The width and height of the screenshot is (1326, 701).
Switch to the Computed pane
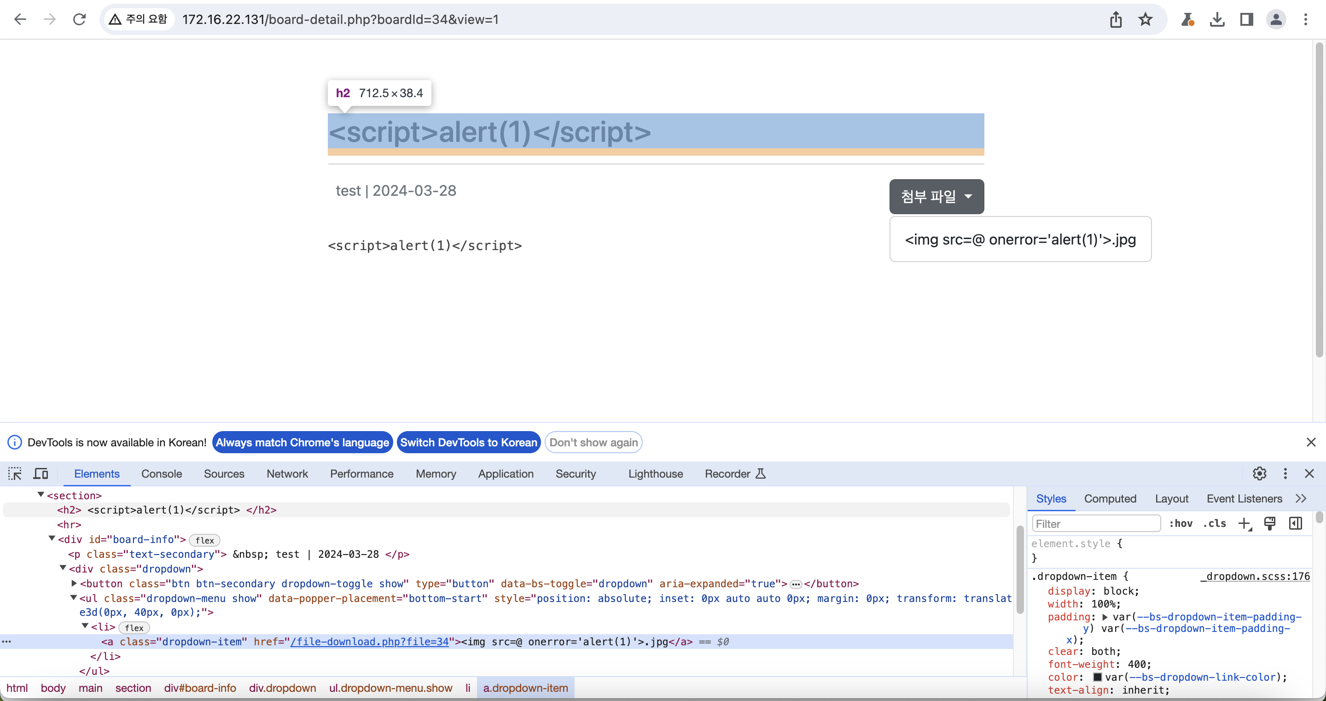(1110, 498)
